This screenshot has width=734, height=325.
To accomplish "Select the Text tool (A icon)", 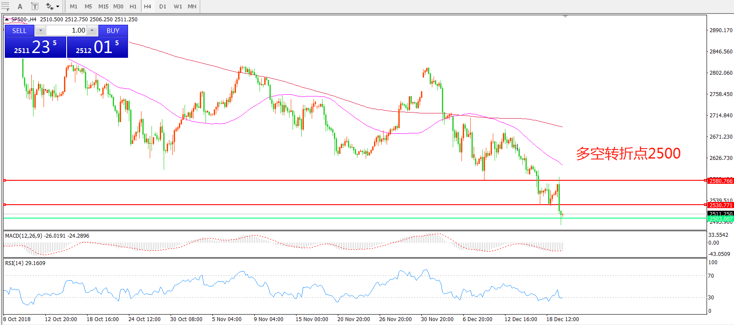I will click(x=20, y=7).
